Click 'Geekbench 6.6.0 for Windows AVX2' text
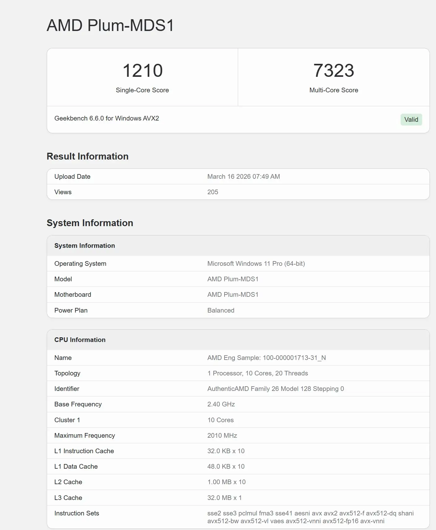The width and height of the screenshot is (436, 530). coord(107,118)
